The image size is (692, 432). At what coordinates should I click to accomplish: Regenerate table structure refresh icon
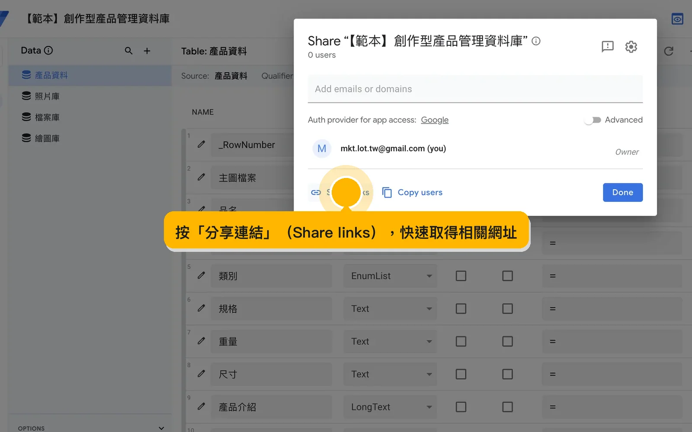coord(669,51)
